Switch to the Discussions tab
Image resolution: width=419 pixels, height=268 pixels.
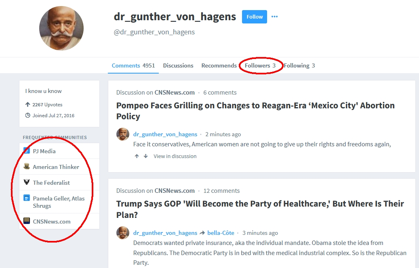(178, 65)
